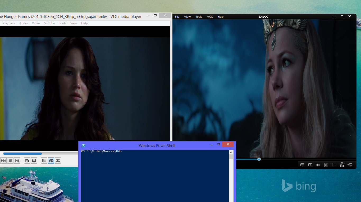Open Tools menu in DivX player
This screenshot has width=361, height=202.
(199, 17)
